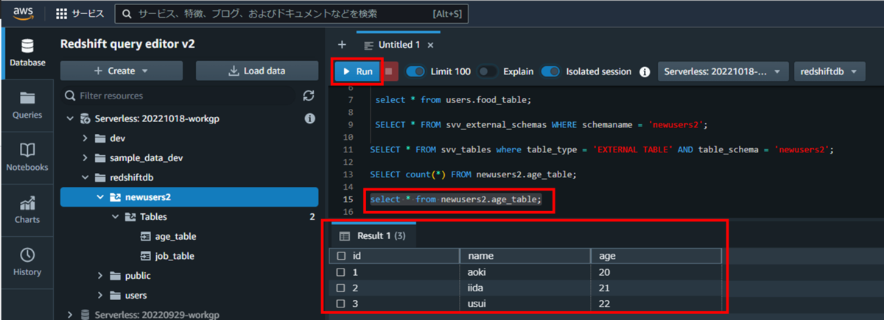884x320 pixels.
Task: Click the 'select * from users.food_table' query line
Action: (x=452, y=99)
